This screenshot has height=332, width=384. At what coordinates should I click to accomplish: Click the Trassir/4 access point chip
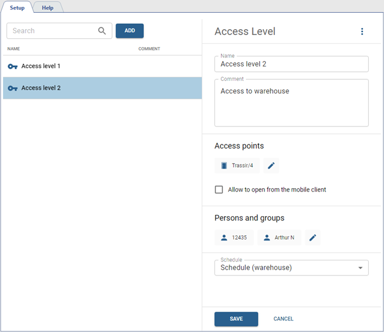tap(237, 166)
